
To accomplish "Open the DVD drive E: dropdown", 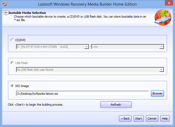I will [53, 47].
